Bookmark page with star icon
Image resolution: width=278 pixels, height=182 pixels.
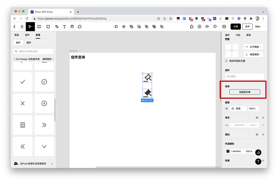pyautogui.click(x=171, y=19)
